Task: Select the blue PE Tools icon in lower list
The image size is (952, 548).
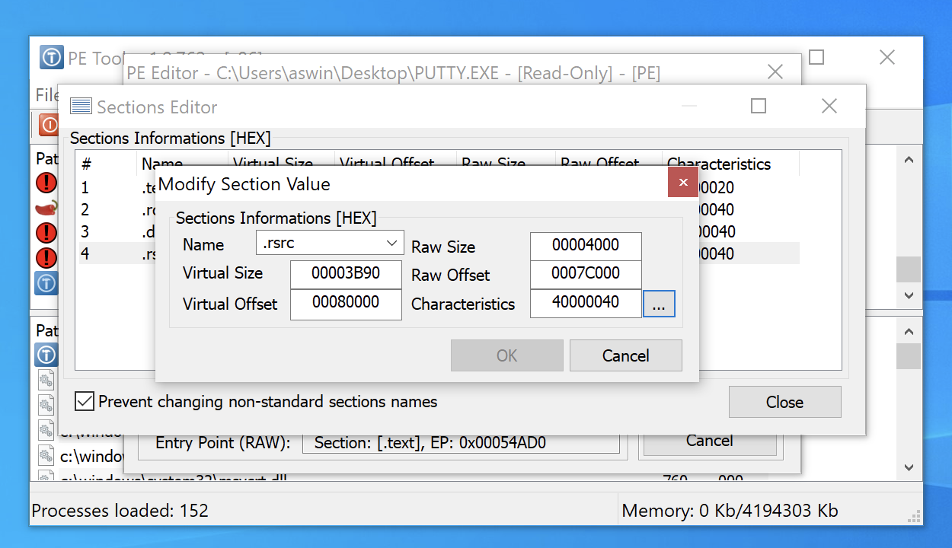Action: [x=46, y=354]
